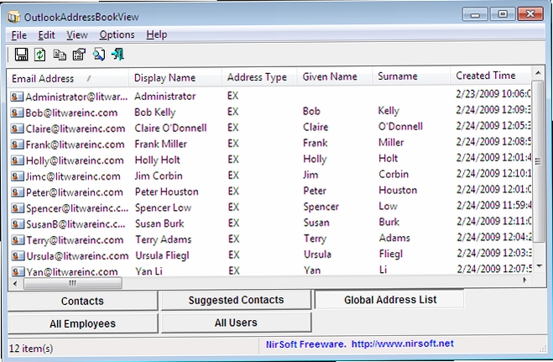Click the Refresh toolbar icon
Image resolution: width=553 pixels, height=362 pixels.
39,55
